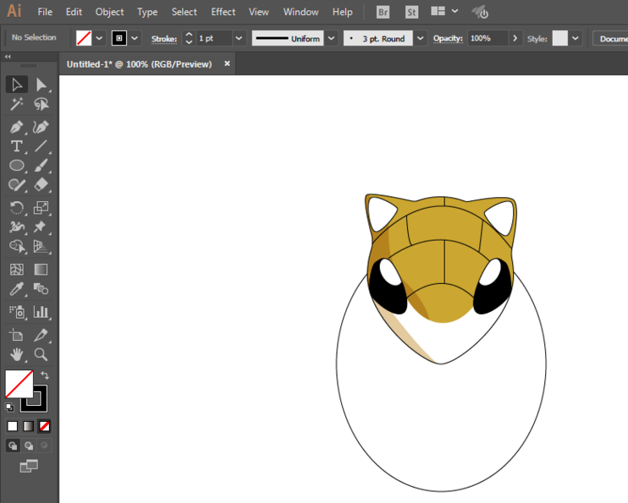Open the File menu
Screen dimensions: 628x503
click(x=45, y=12)
